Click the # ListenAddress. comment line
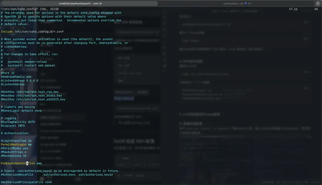Screen dimensions: 322x185 click(x=14, y=47)
